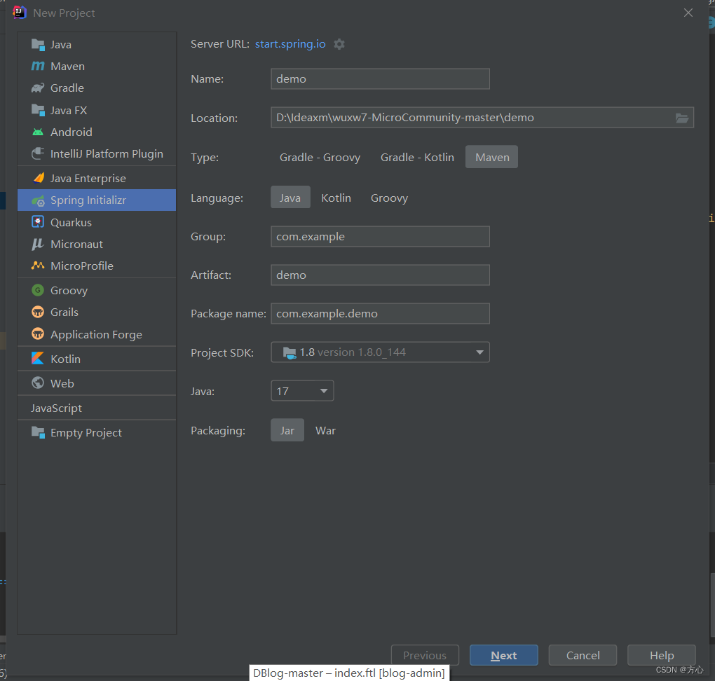
Task: Choose Groovy as the language
Action: click(x=389, y=198)
